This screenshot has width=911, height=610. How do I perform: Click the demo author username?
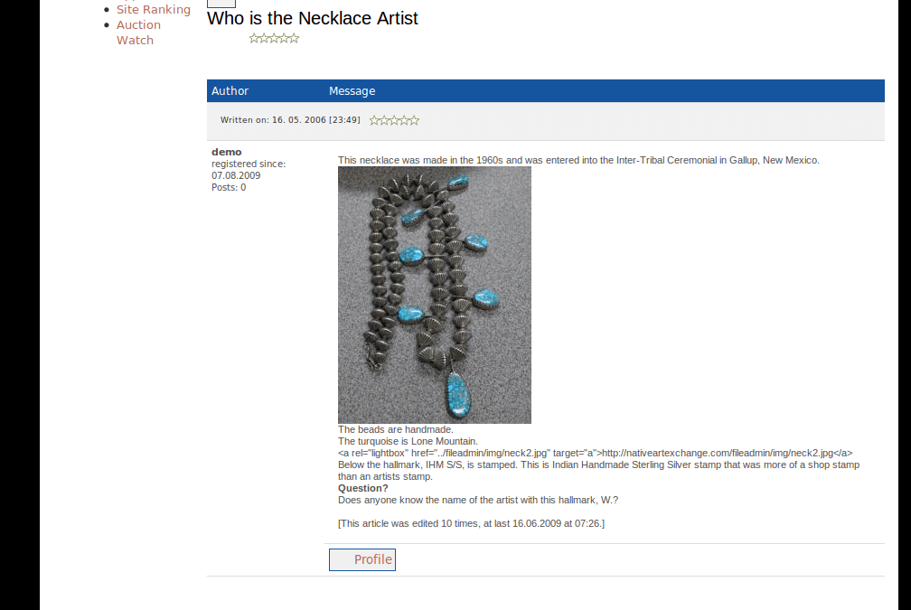click(227, 152)
